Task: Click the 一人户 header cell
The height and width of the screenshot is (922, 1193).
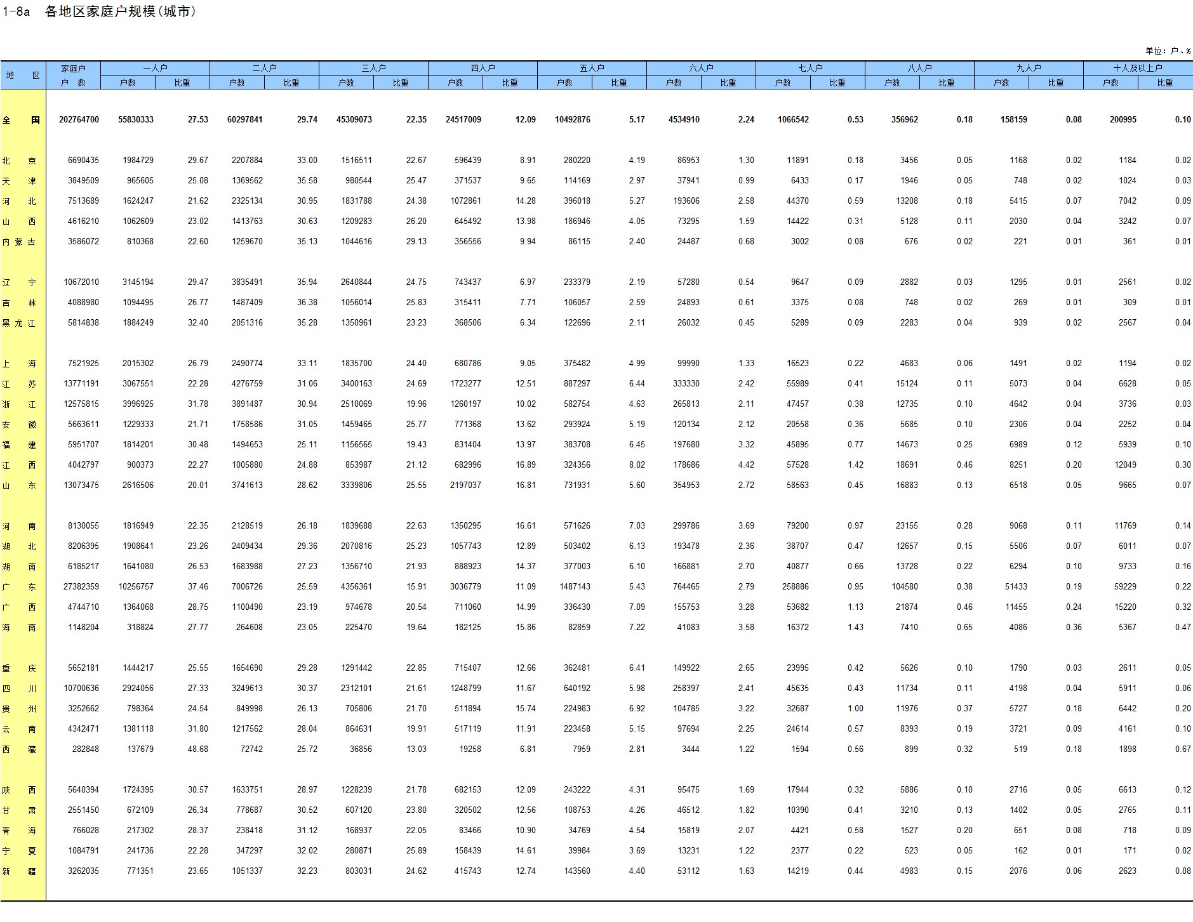Action: click(x=155, y=68)
